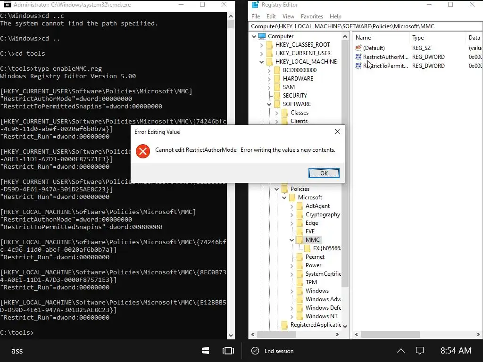The height and width of the screenshot is (362, 483).
Task: Open Task View on the taskbar
Action: pyautogui.click(x=228, y=351)
